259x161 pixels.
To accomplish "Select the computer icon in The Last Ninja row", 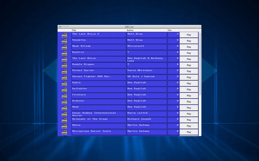I will [x=64, y=59].
